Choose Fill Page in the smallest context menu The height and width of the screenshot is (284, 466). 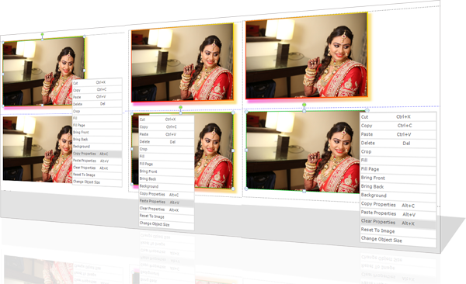pos(97,126)
